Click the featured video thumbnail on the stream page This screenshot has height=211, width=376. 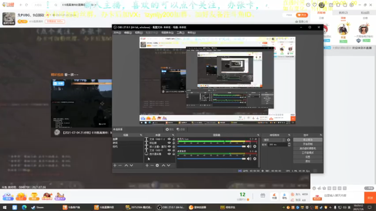point(81,103)
